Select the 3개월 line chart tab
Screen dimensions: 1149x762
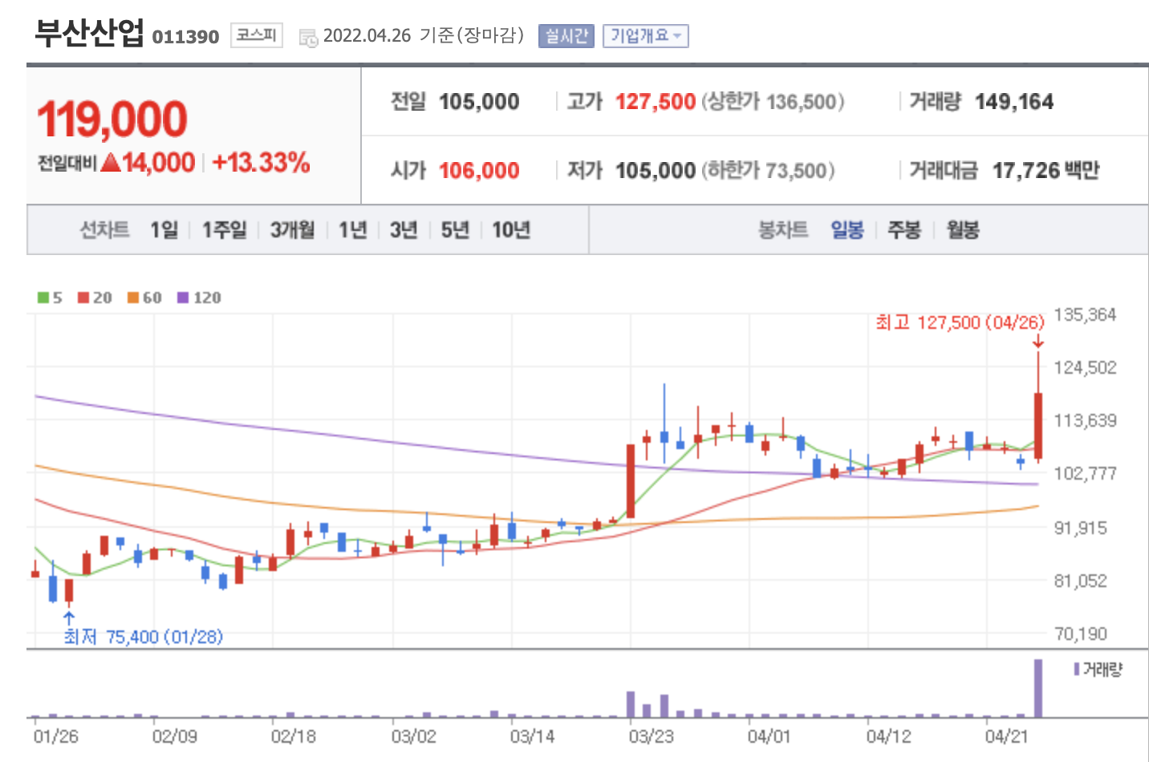tap(292, 230)
